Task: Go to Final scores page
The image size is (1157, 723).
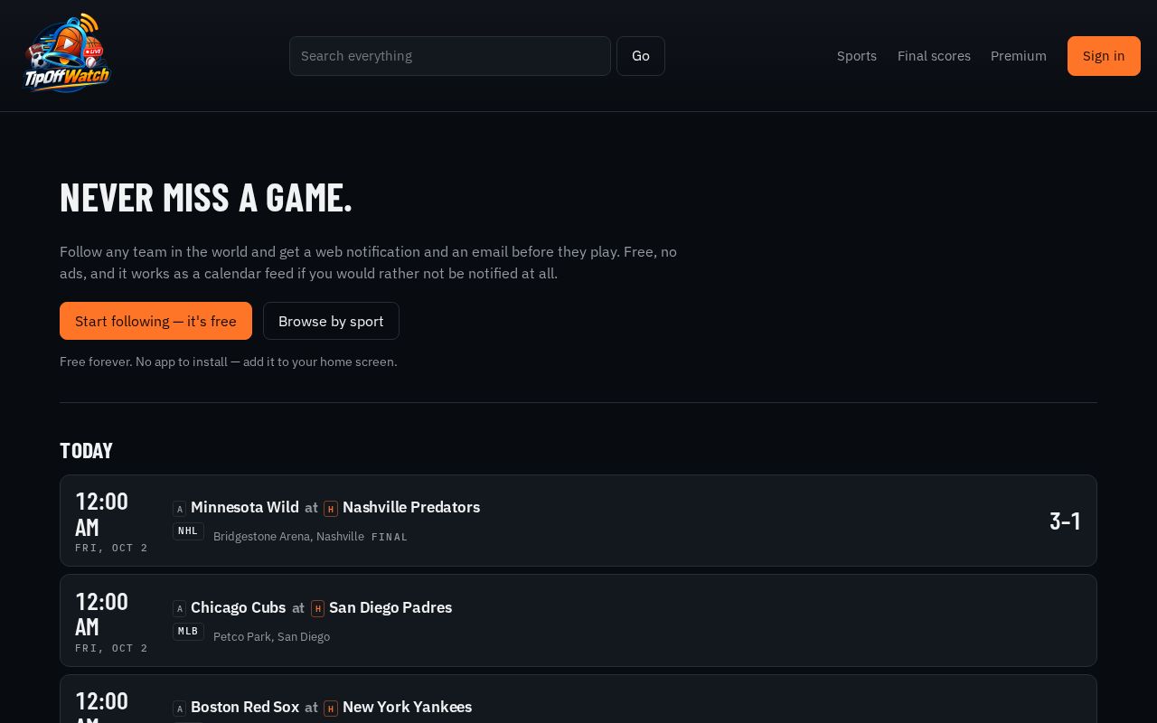Action: (x=934, y=56)
